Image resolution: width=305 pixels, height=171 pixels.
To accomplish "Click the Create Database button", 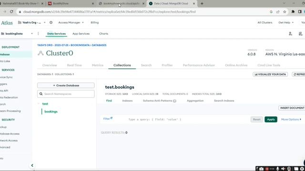I will (66, 85).
